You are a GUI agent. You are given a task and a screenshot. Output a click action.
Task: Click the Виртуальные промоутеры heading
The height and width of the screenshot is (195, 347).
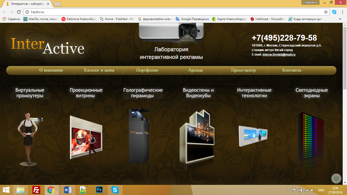[30, 93]
